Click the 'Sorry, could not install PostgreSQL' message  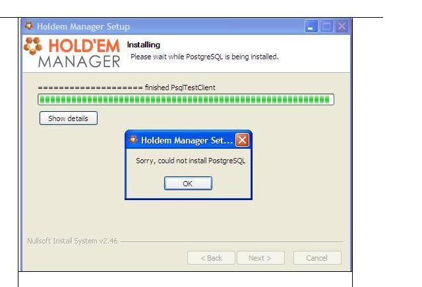(x=191, y=161)
